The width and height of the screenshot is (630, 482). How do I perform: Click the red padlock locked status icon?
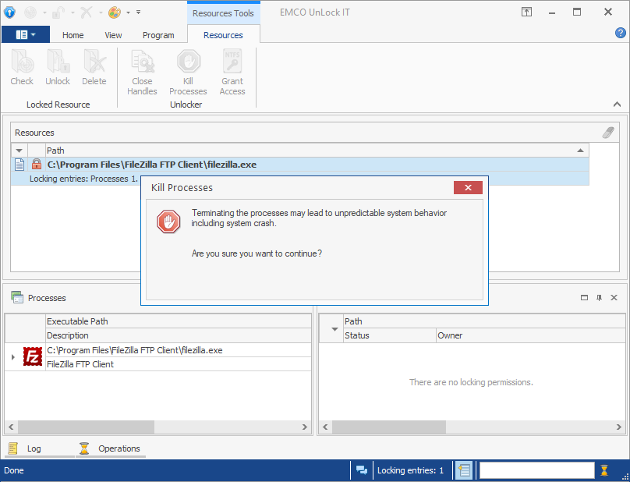[37, 164]
